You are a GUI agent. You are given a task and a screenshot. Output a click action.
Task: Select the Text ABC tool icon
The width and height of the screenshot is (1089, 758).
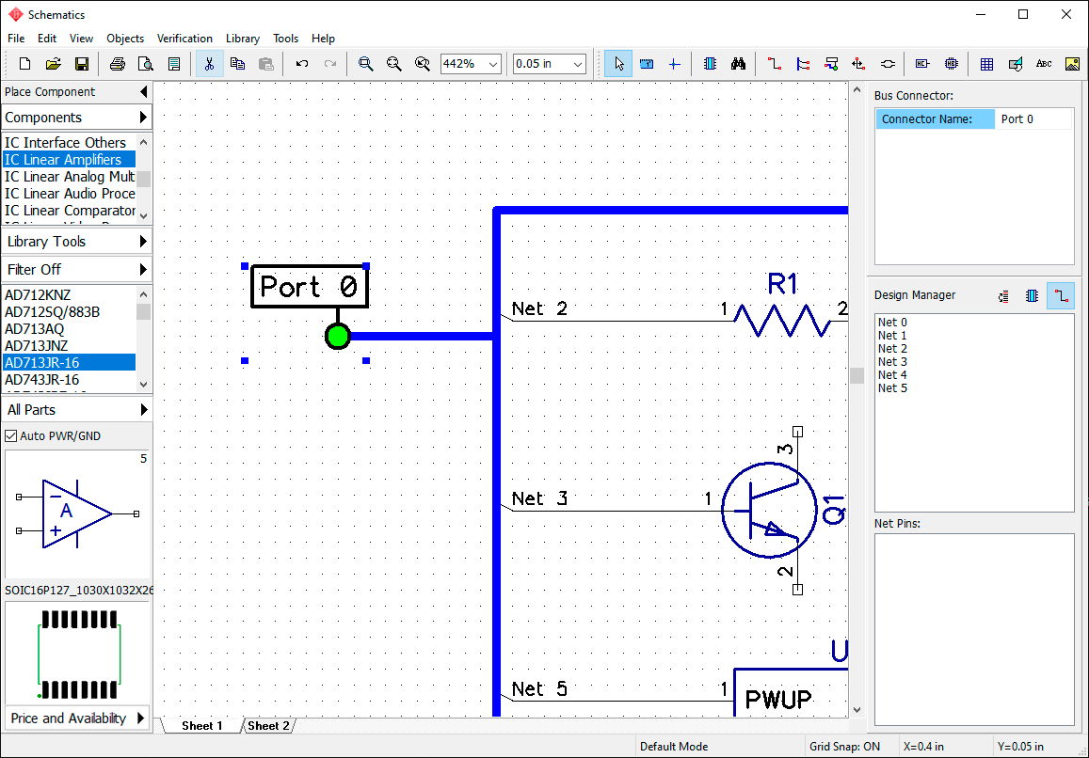tap(1044, 64)
